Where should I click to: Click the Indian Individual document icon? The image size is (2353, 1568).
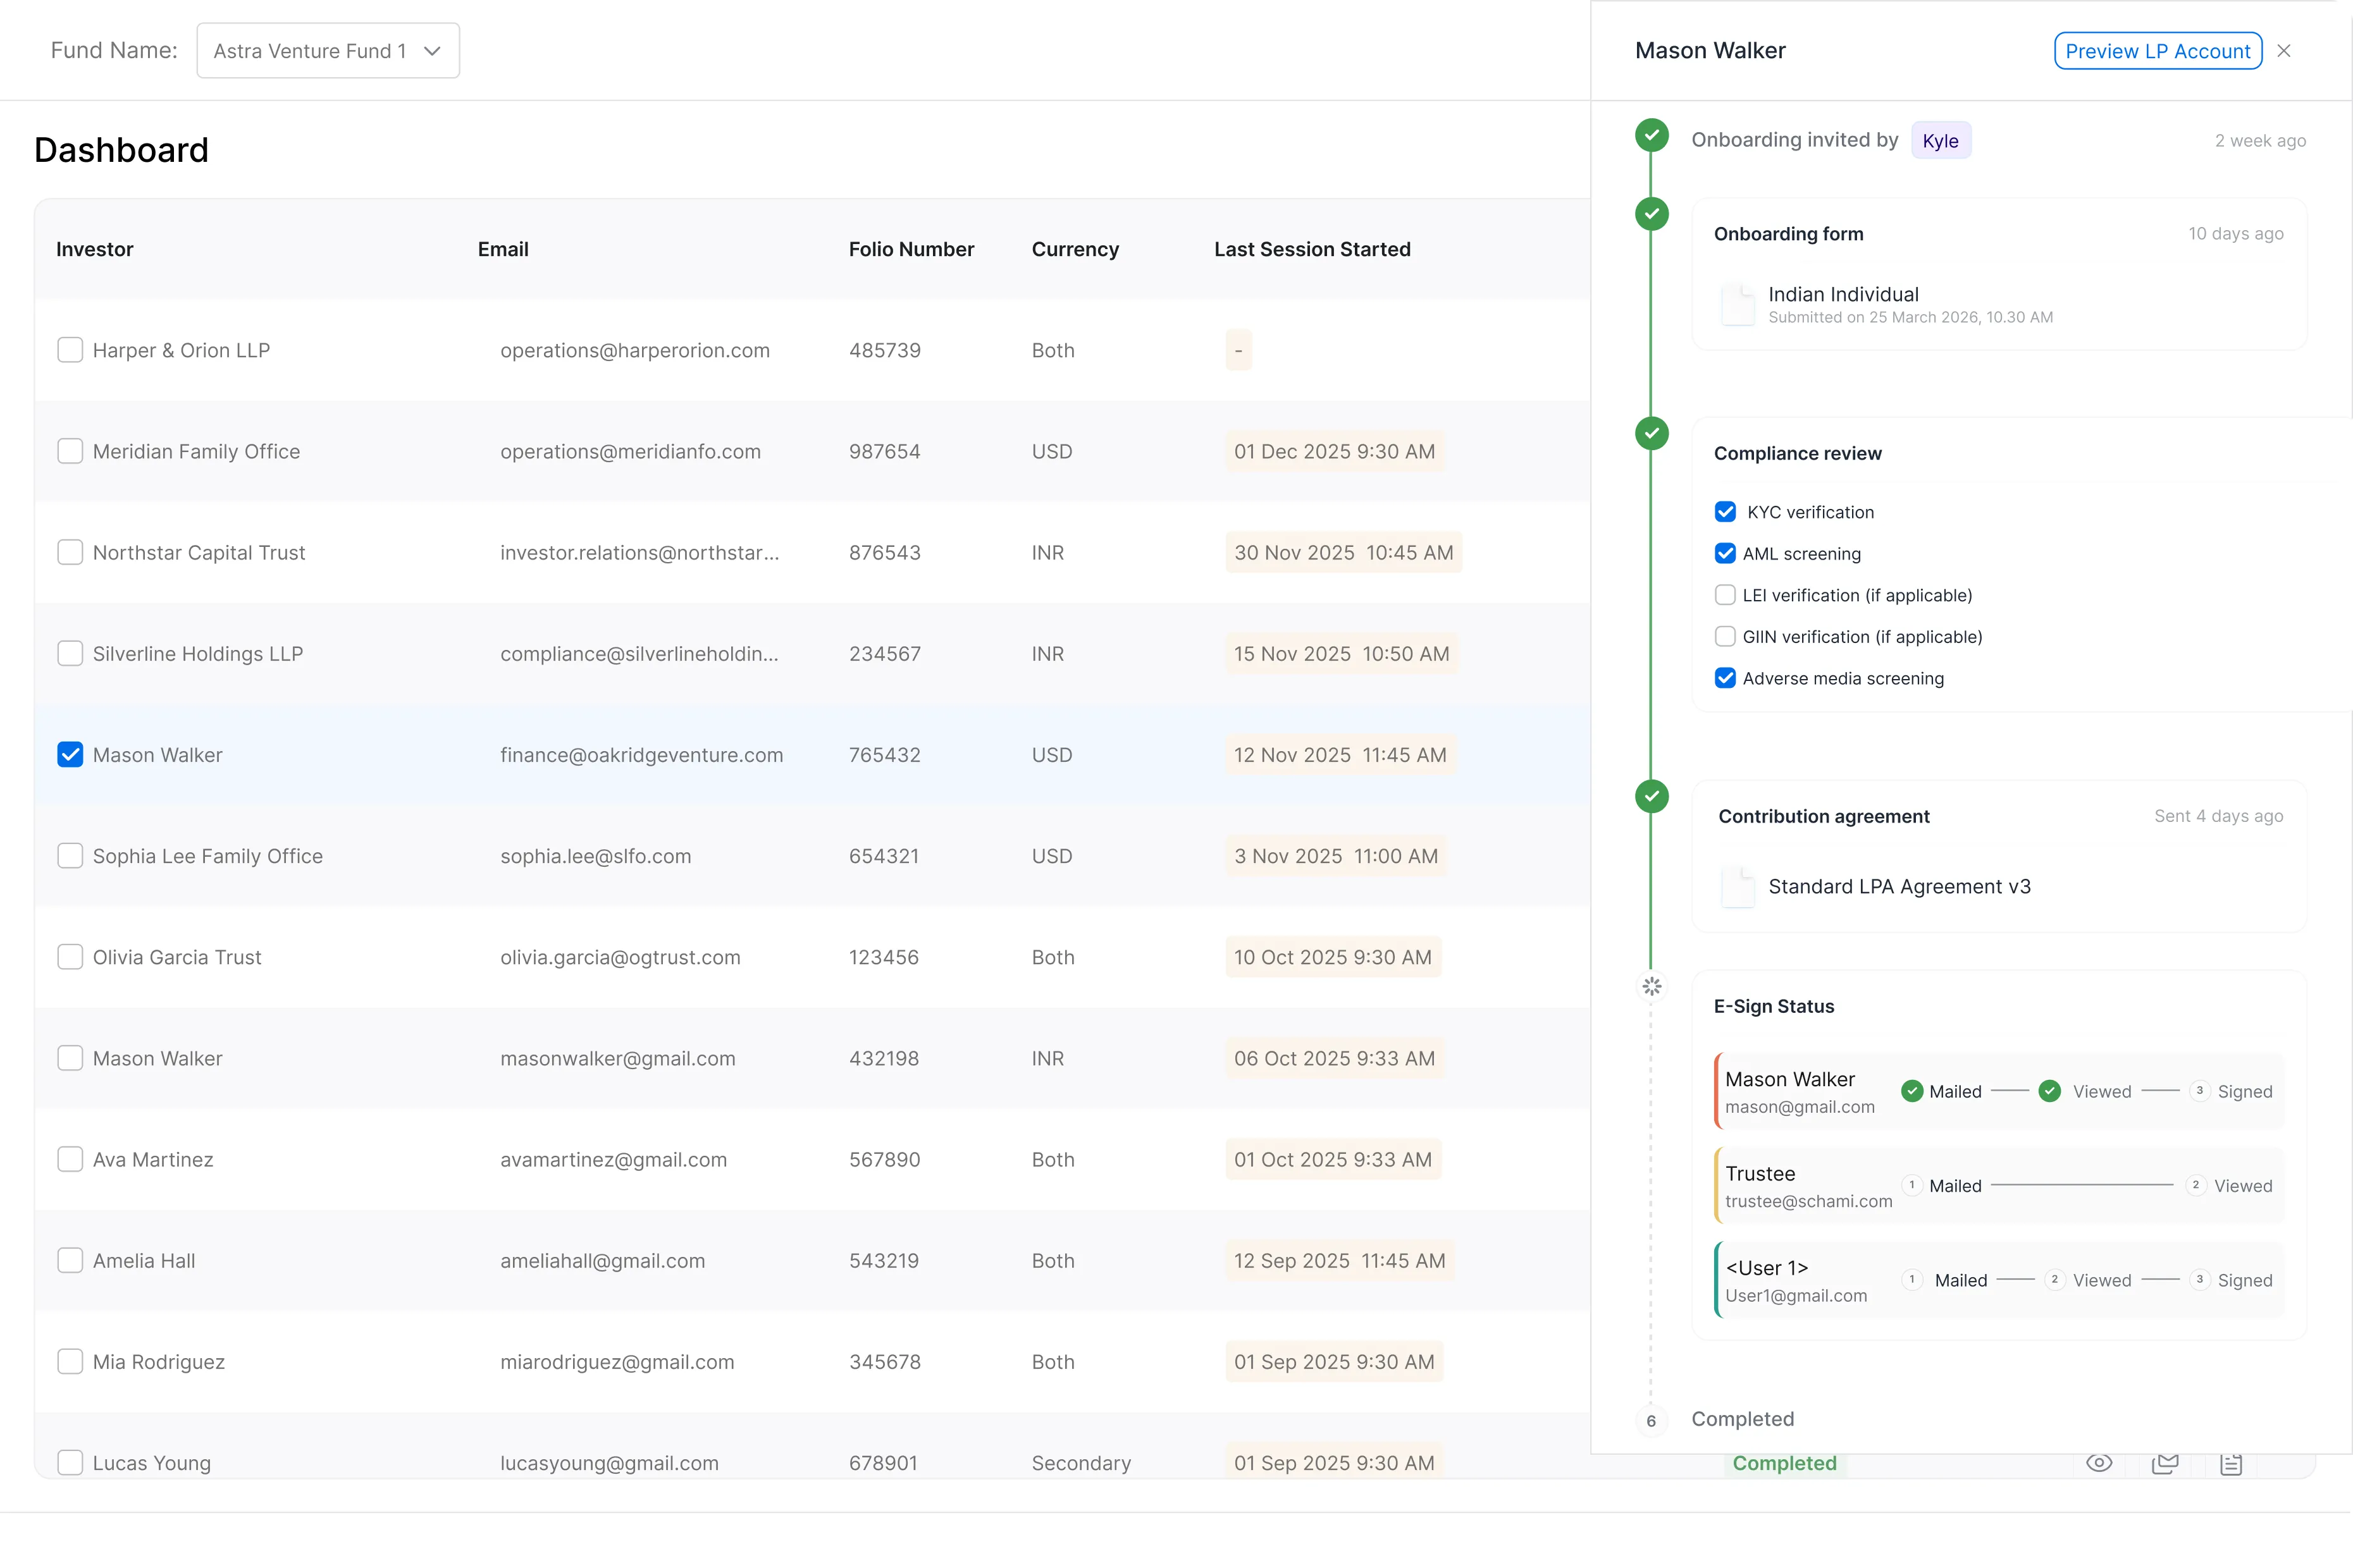(1738, 304)
